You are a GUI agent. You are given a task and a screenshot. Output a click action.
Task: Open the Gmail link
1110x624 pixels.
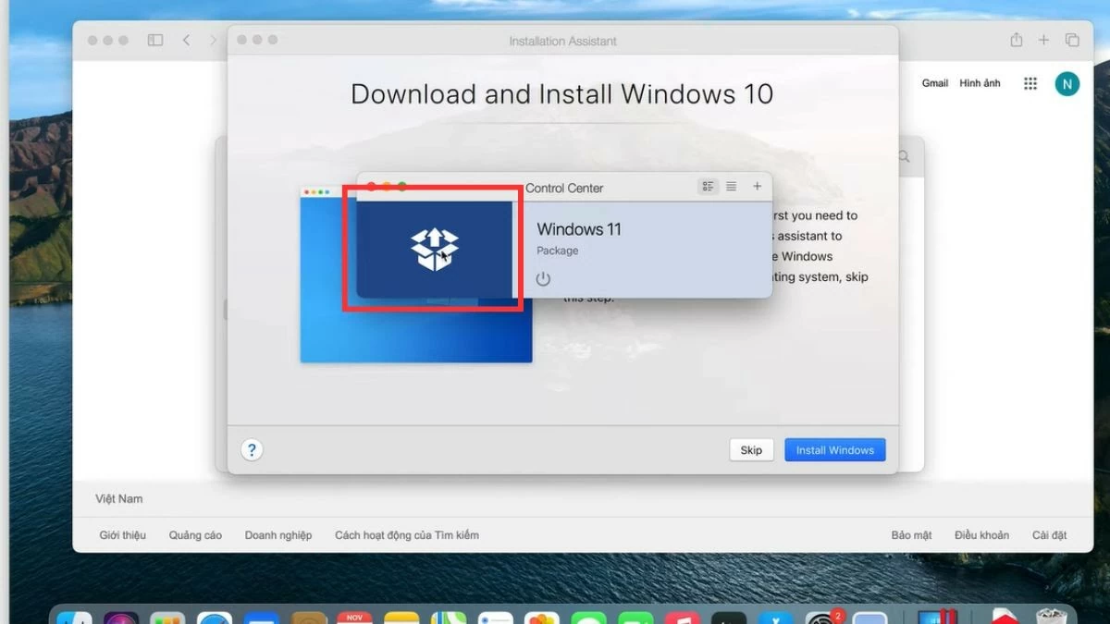(x=934, y=83)
